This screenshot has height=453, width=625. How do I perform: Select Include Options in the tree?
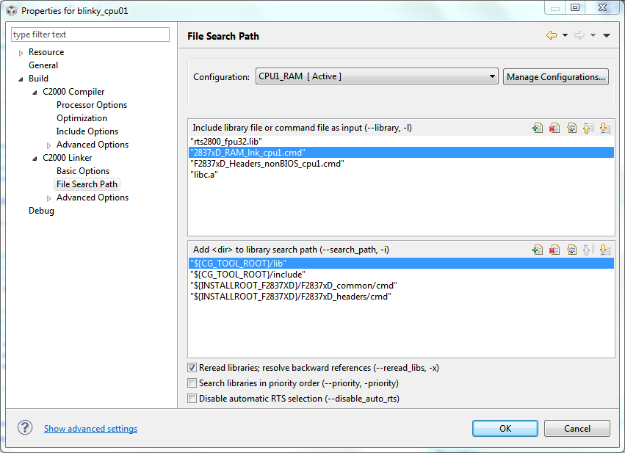point(87,131)
